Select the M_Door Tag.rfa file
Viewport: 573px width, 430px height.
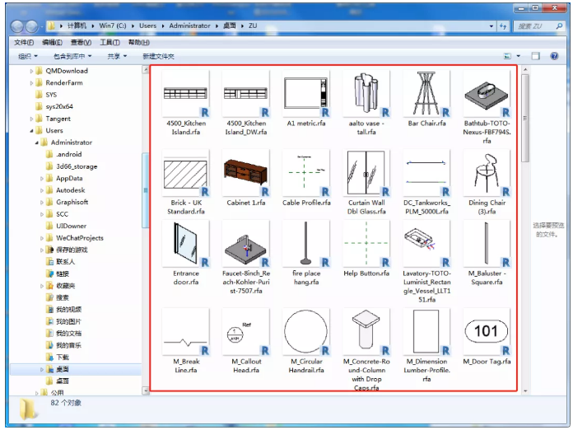point(486,332)
